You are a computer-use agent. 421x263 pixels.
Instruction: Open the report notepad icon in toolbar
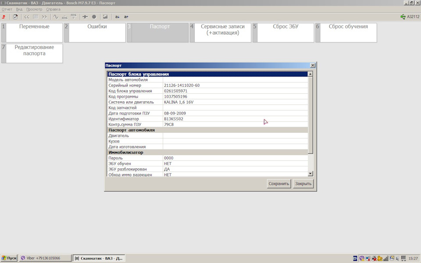click(x=15, y=17)
